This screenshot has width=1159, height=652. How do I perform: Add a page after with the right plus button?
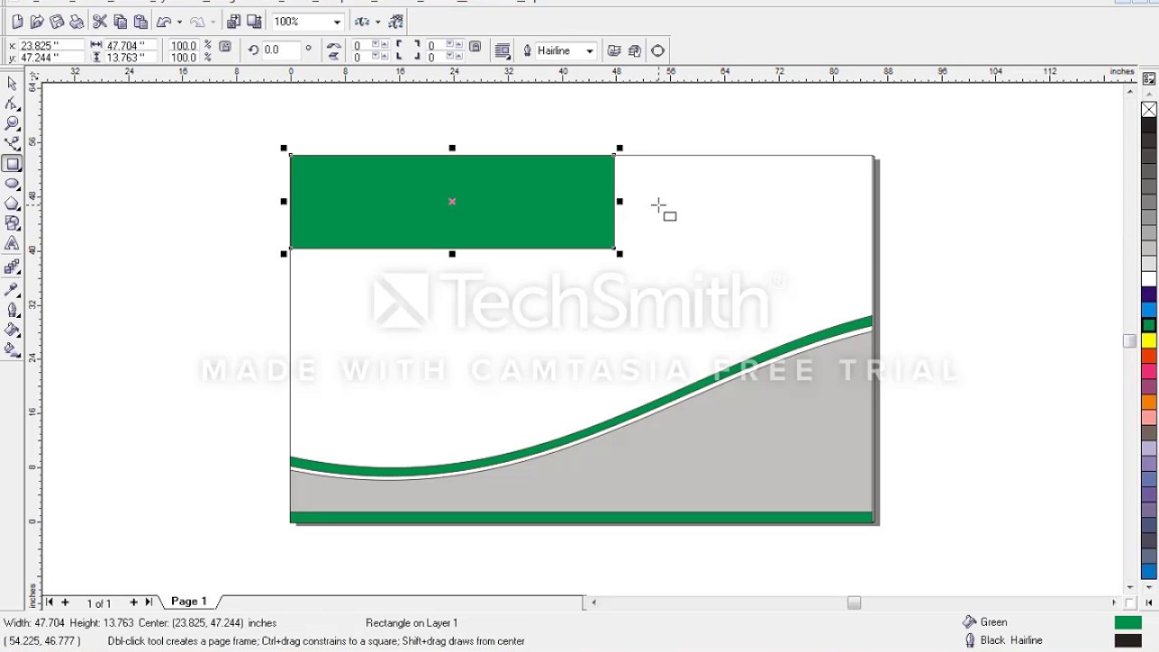(134, 602)
